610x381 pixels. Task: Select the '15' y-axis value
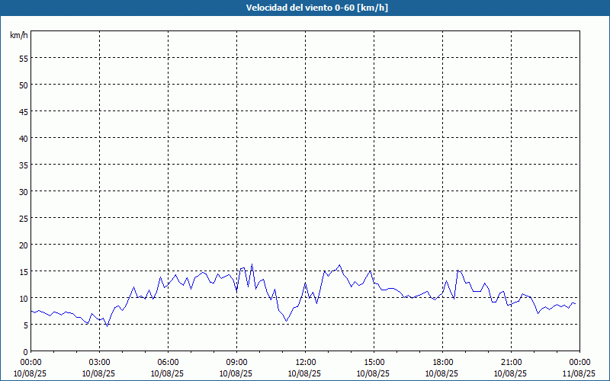(24, 271)
